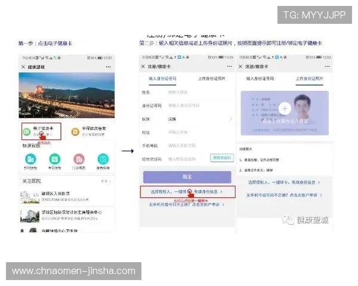Expand 更多 next to 关注医院
358x286 pixels.
click(x=106, y=182)
